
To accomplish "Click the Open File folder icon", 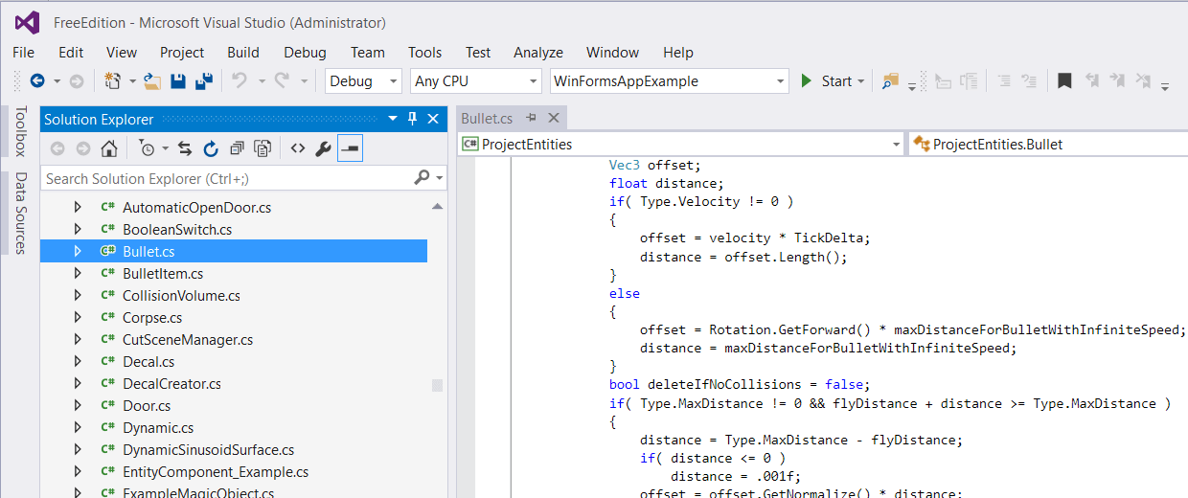I will point(152,81).
